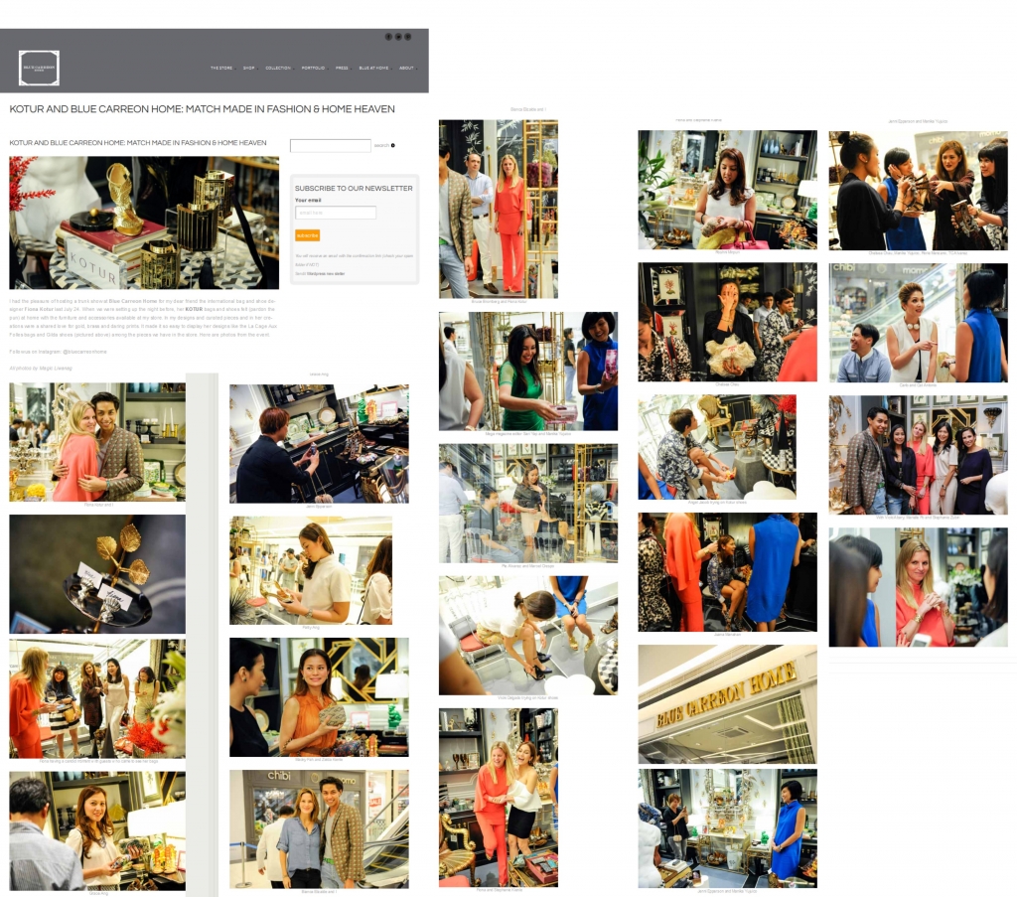The height and width of the screenshot is (897, 1017).
Task: Open photo of gold leaf place cards
Action: point(97,574)
